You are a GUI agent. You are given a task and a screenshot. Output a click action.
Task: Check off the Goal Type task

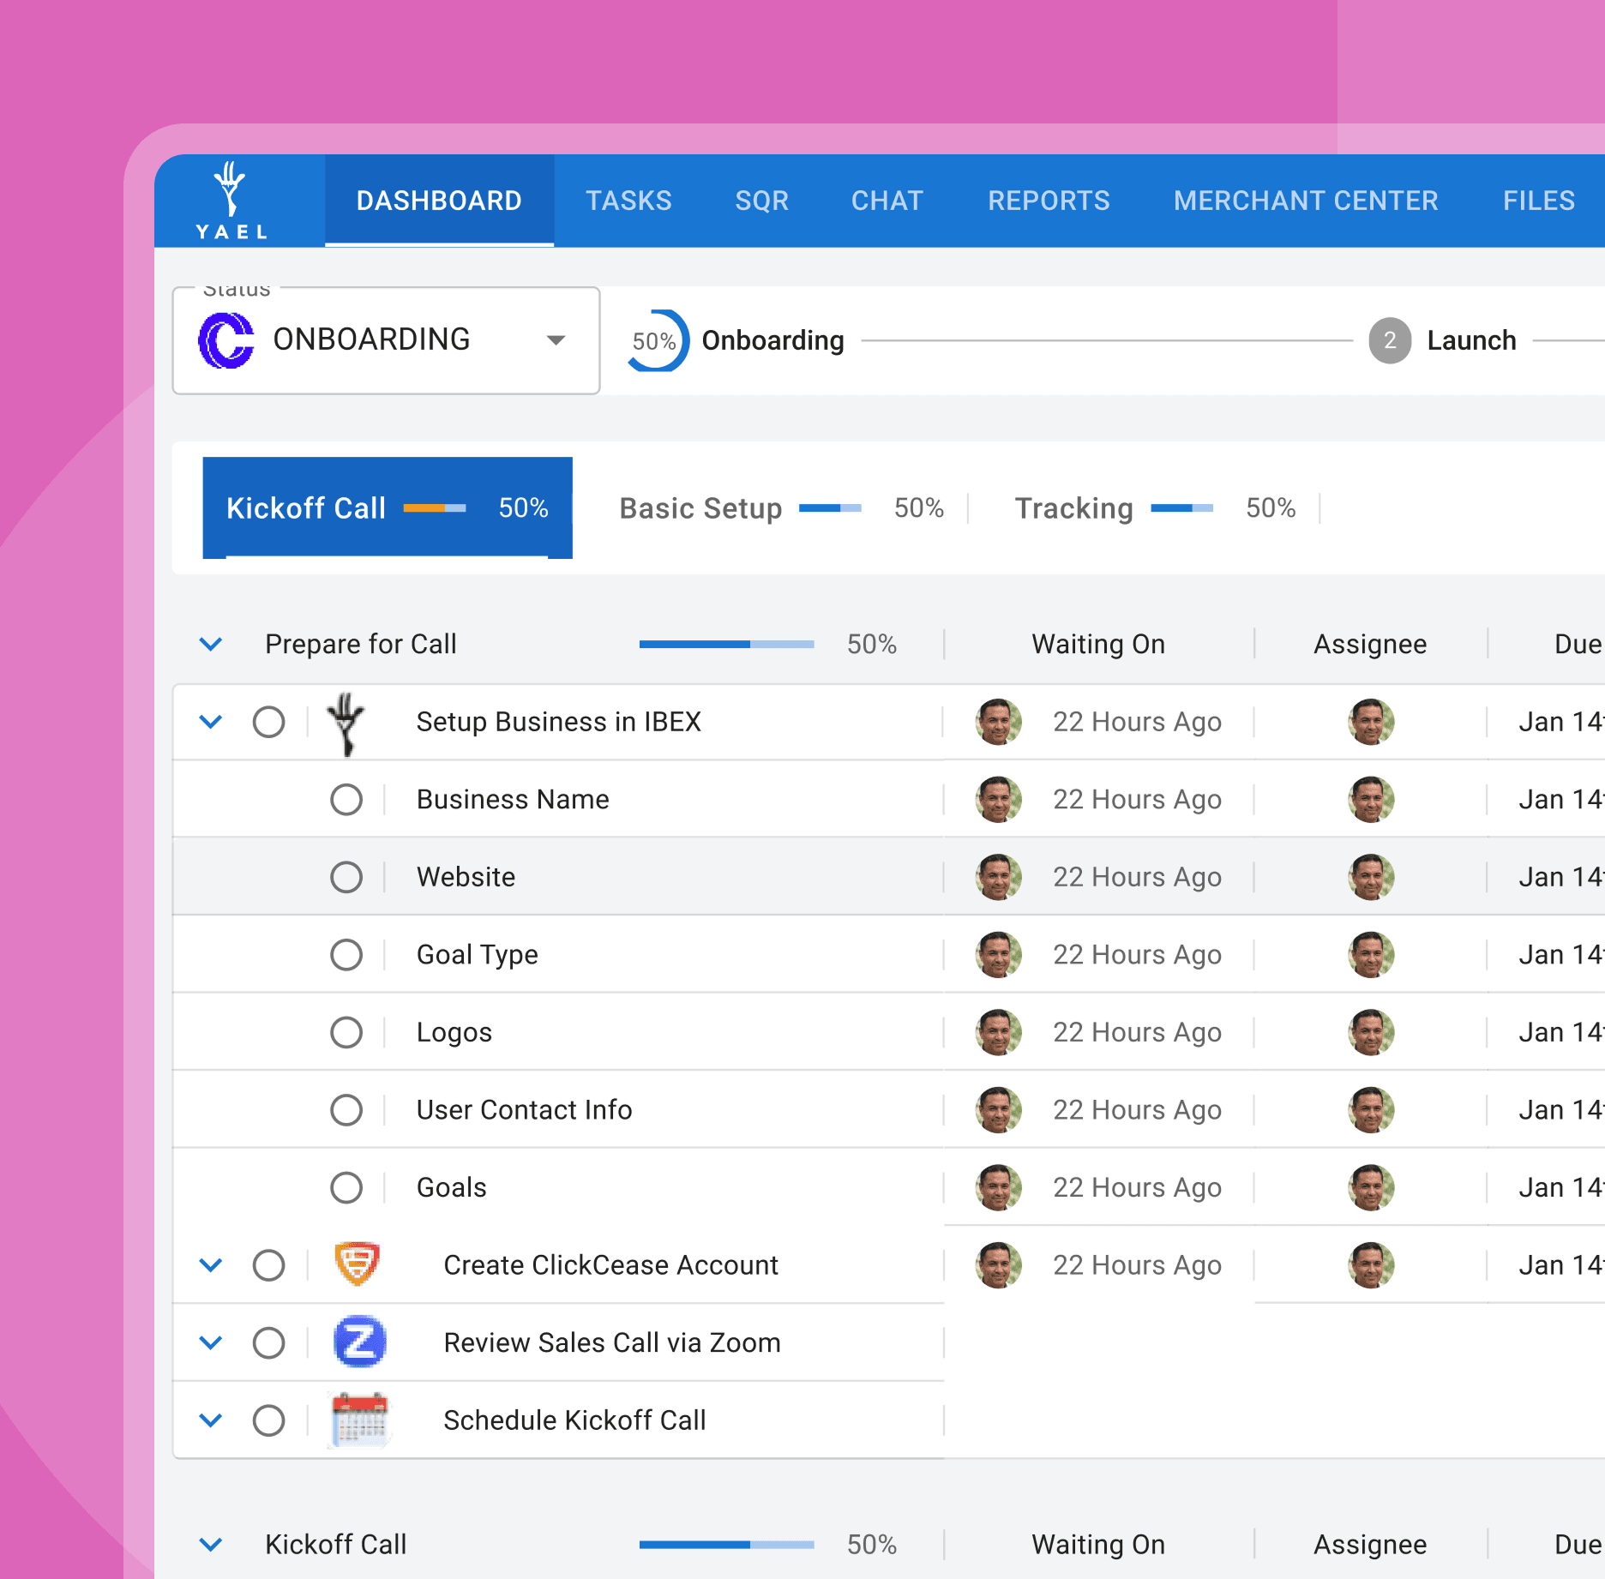coord(346,955)
